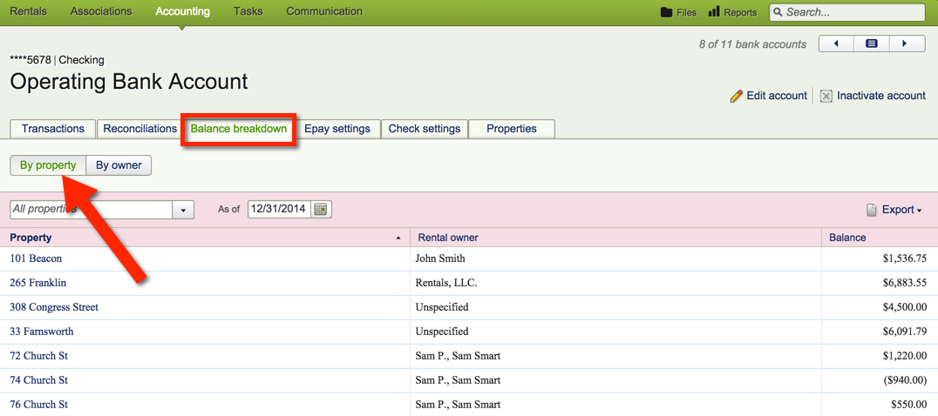Switch breakdown view to By owner
938x416 pixels.
(x=119, y=165)
